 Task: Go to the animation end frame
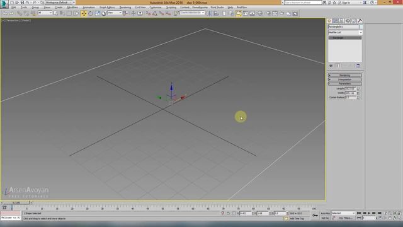click(379, 213)
